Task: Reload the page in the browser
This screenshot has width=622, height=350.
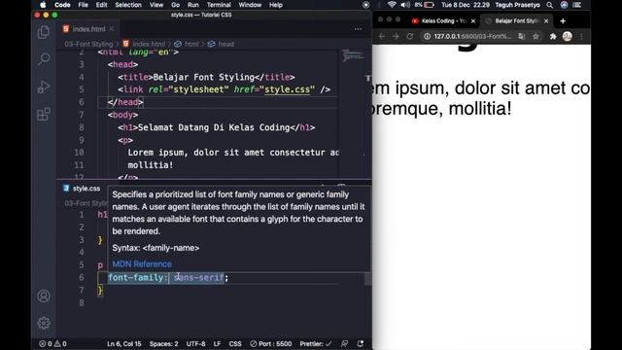Action: [x=410, y=37]
